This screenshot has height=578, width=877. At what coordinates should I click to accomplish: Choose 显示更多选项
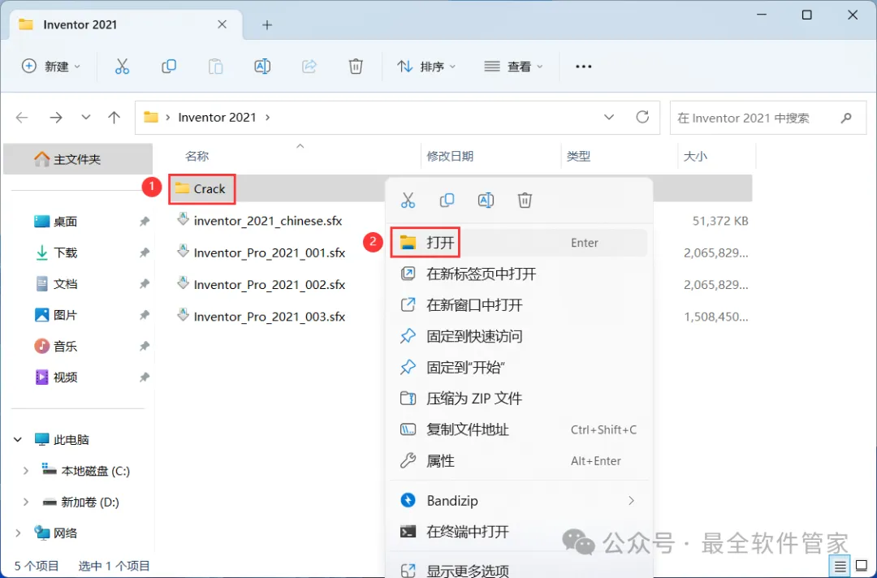coord(518,570)
